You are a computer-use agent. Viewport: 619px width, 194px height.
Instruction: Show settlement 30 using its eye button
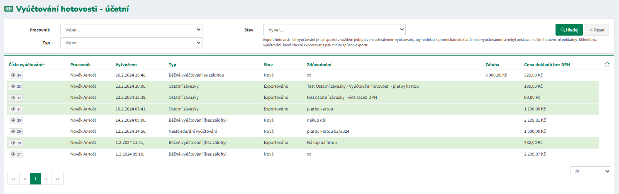16,120
